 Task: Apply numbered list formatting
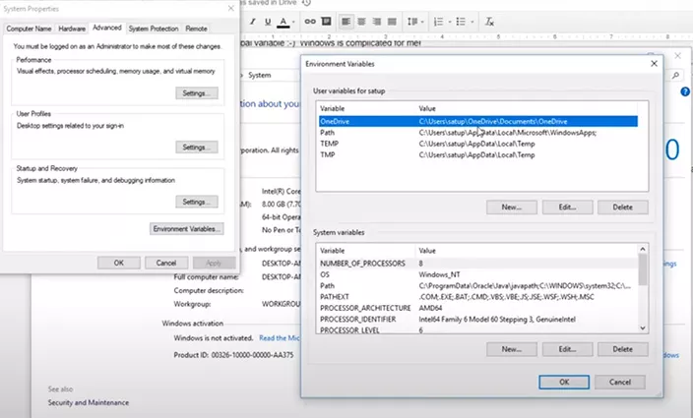pyautogui.click(x=438, y=22)
